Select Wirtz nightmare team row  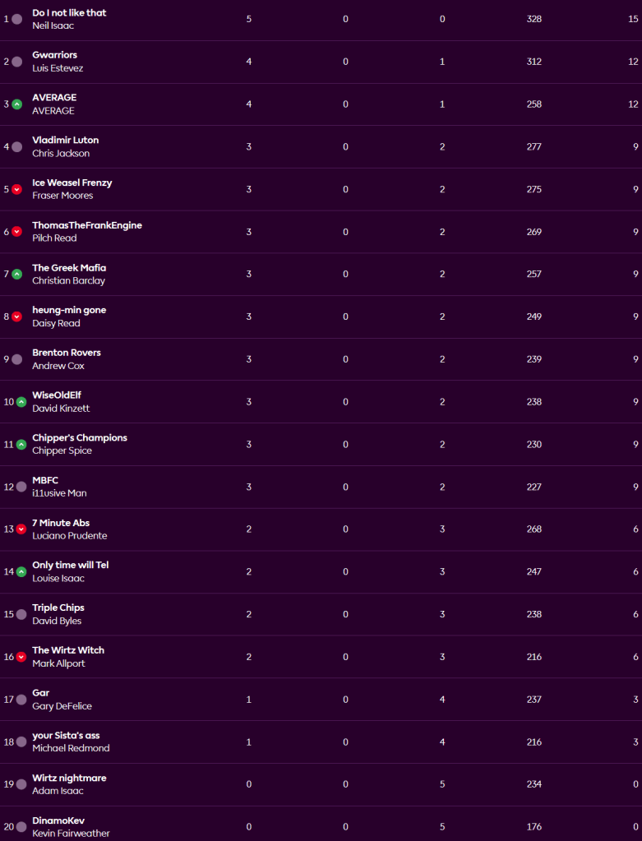pyautogui.click(x=69, y=778)
